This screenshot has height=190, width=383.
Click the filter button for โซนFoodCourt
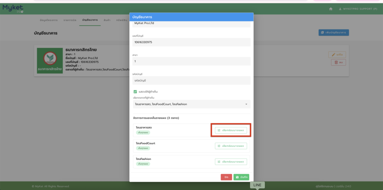coord(231,146)
